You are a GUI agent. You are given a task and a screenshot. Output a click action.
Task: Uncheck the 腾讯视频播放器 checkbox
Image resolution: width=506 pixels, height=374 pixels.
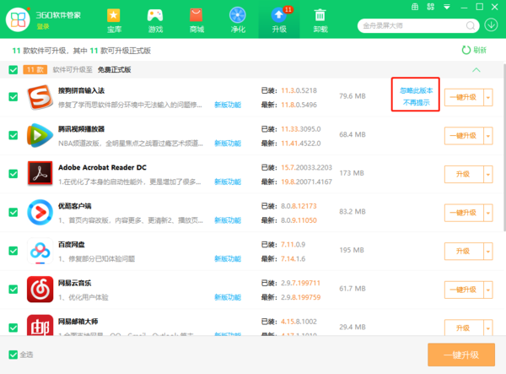13,135
